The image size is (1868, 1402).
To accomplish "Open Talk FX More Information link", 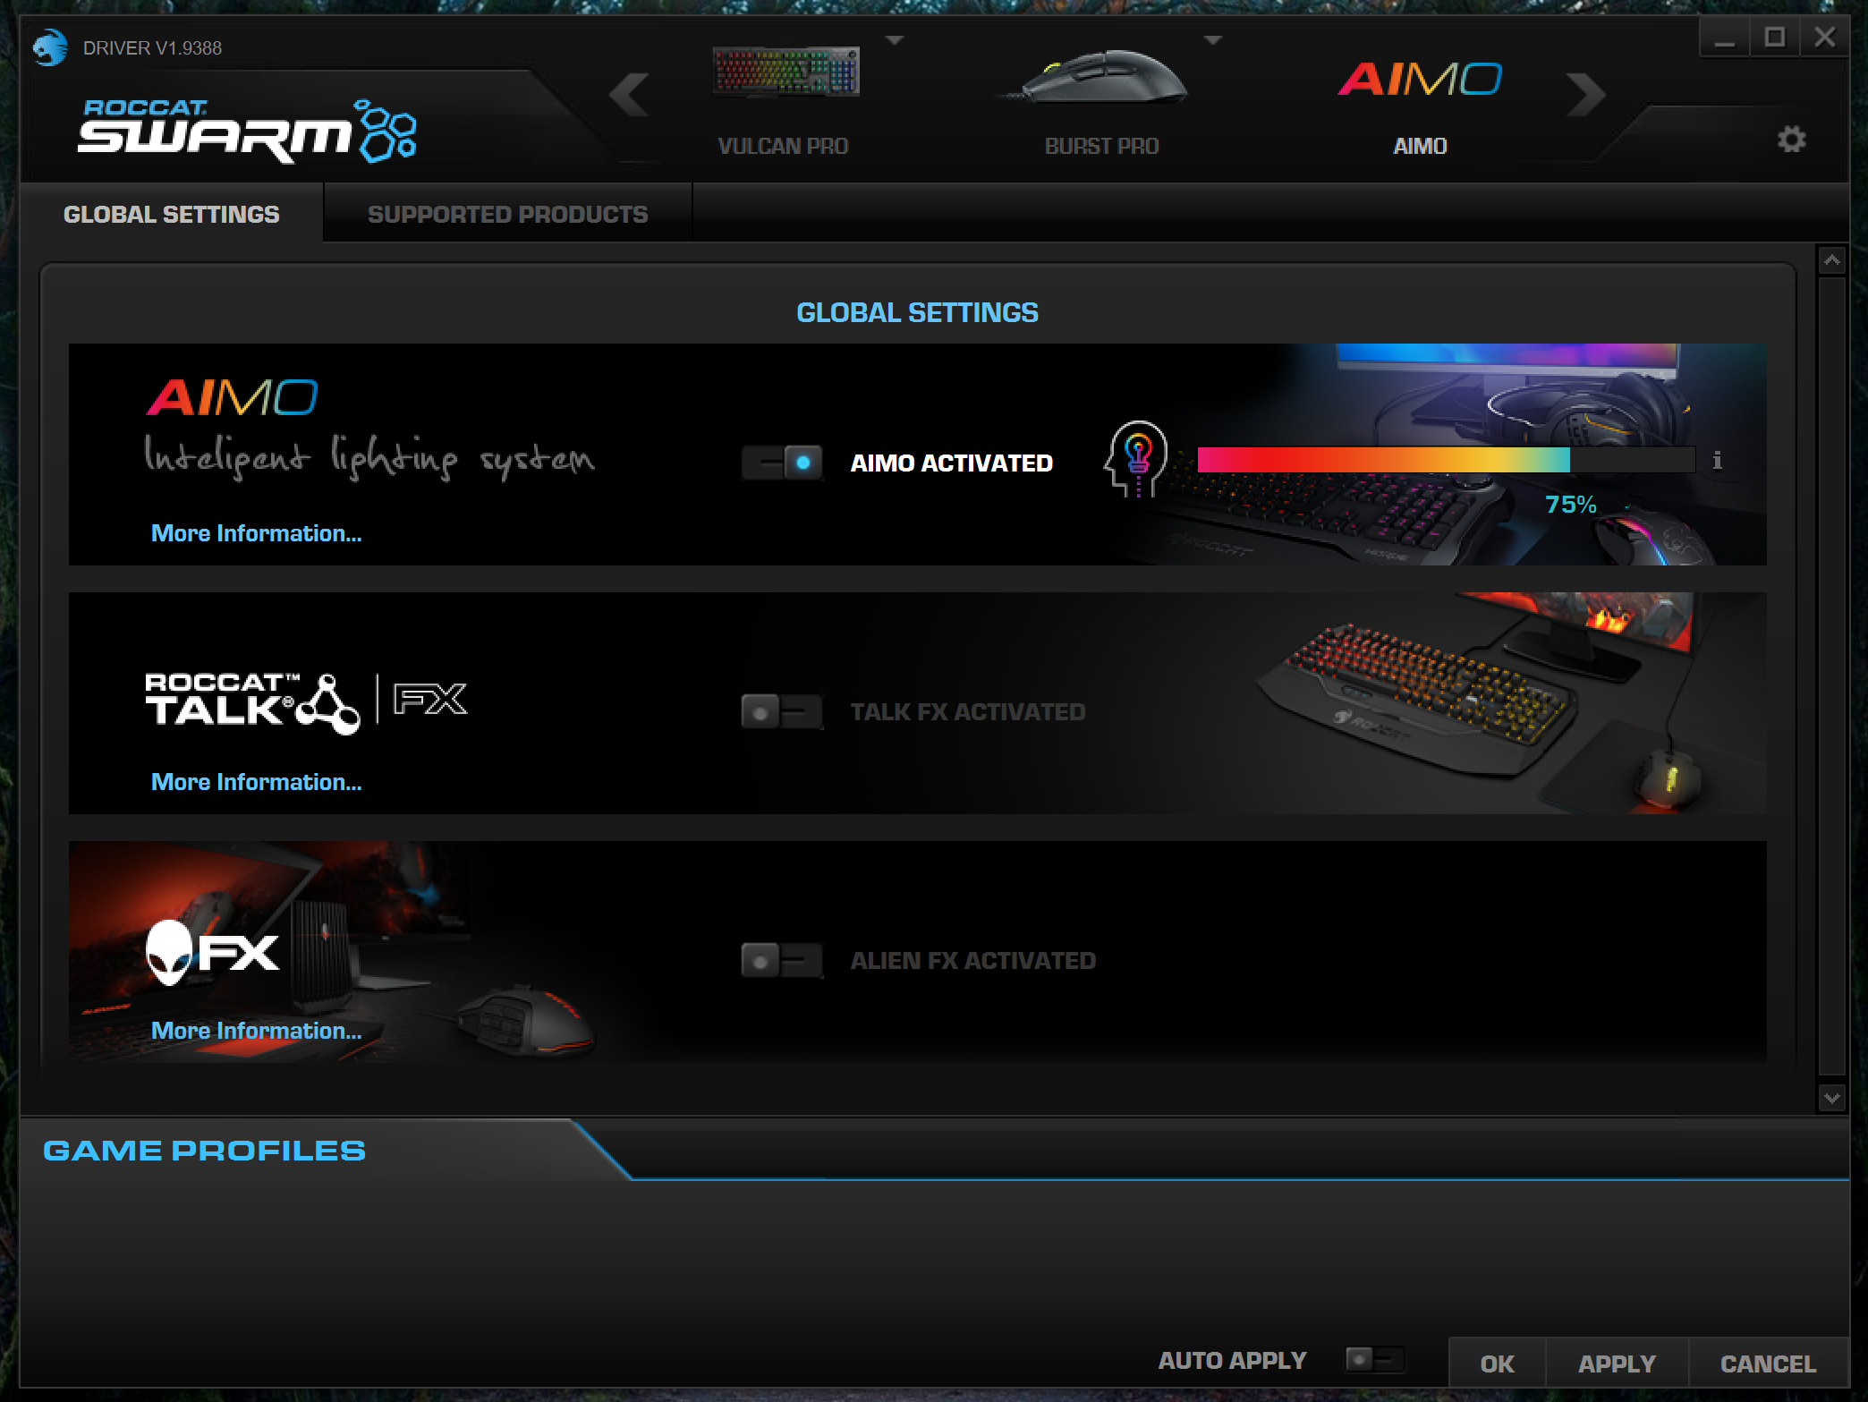I will (x=257, y=782).
